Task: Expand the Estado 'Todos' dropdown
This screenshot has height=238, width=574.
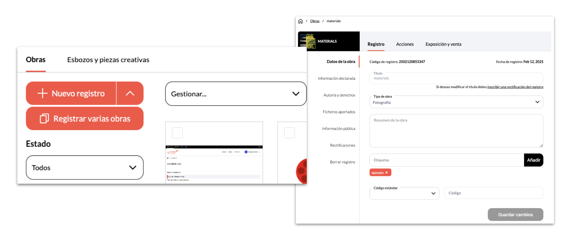Action: click(85, 167)
